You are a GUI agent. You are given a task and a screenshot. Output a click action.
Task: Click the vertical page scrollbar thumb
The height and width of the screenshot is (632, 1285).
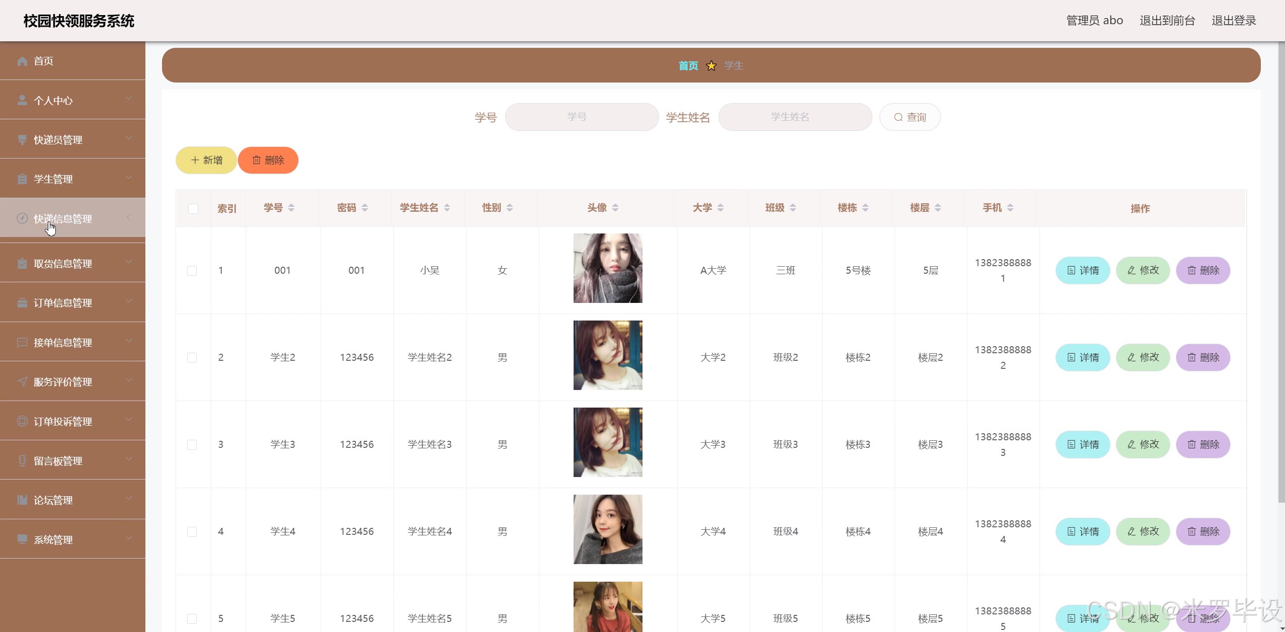pyautogui.click(x=1281, y=272)
